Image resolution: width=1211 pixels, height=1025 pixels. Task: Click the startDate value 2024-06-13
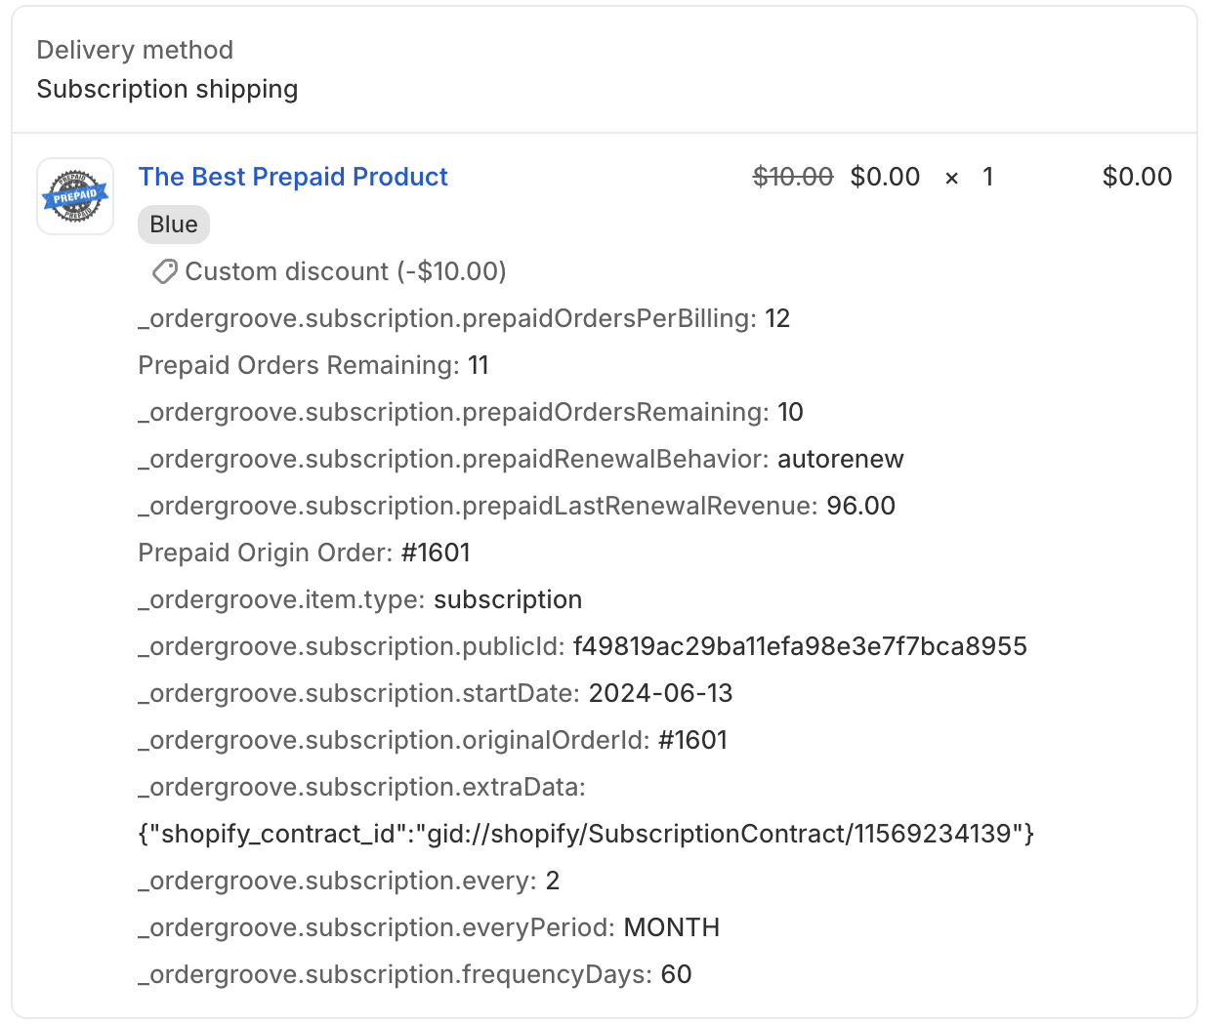[x=660, y=693]
